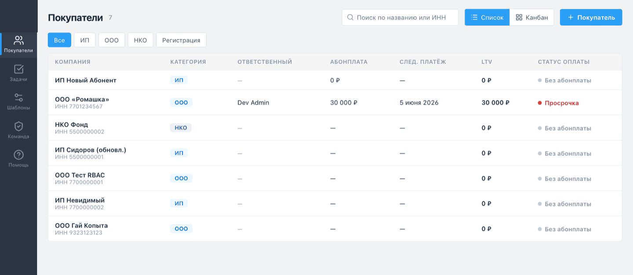Open ООО «Ромашка» company

click(x=82, y=99)
